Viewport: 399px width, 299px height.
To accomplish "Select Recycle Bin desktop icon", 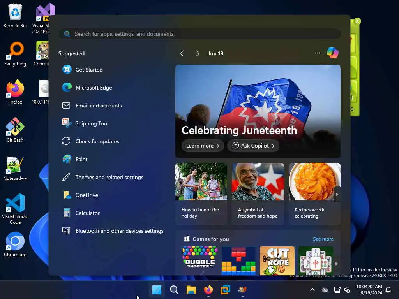I will click(x=15, y=16).
